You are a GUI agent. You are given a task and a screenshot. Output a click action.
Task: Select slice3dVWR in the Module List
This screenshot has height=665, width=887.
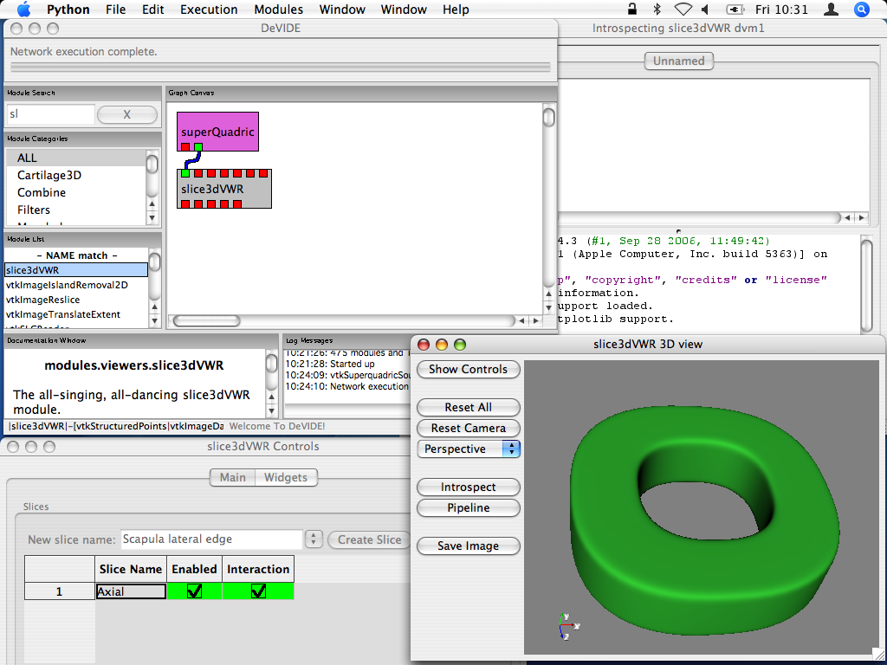pos(76,270)
